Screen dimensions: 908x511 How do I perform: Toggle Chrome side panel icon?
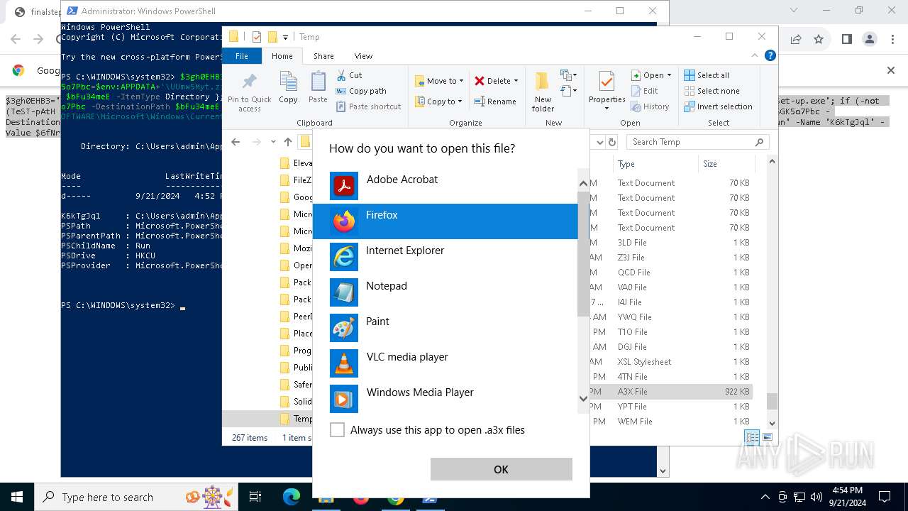tap(846, 39)
